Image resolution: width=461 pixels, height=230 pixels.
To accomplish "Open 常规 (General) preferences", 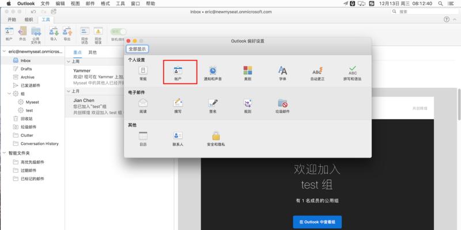I will click(143, 74).
